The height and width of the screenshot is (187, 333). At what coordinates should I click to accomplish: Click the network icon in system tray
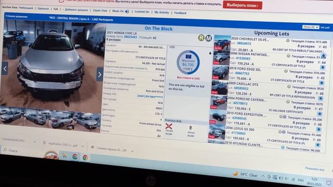click(293, 180)
